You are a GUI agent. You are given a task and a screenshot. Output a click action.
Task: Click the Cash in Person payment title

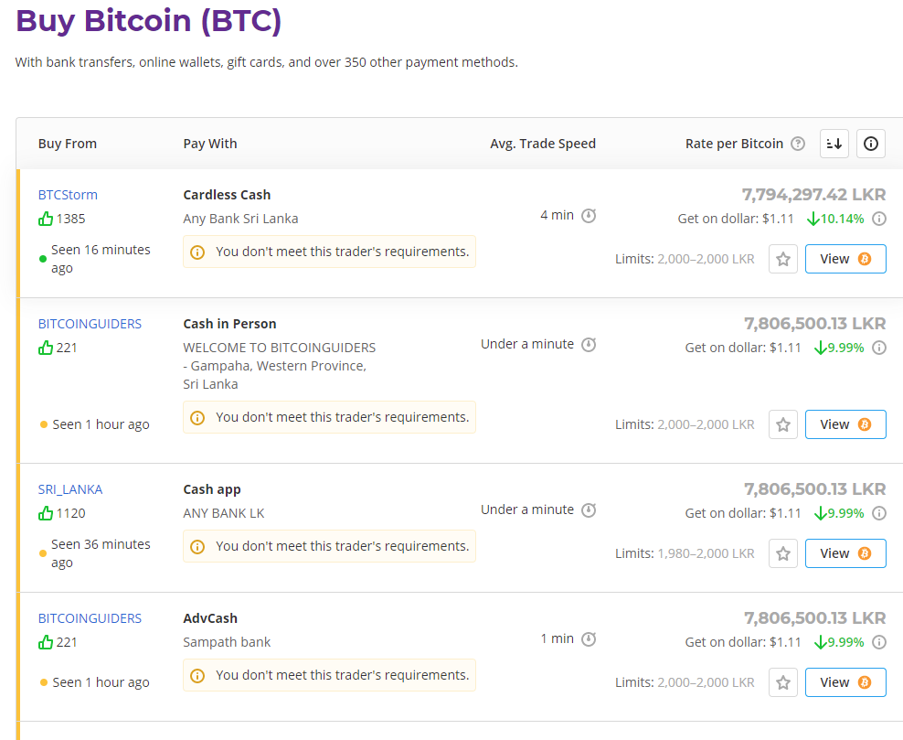pyautogui.click(x=229, y=324)
